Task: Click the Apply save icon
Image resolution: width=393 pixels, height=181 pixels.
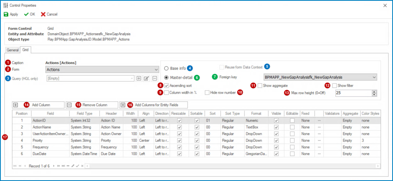Action: [6, 14]
